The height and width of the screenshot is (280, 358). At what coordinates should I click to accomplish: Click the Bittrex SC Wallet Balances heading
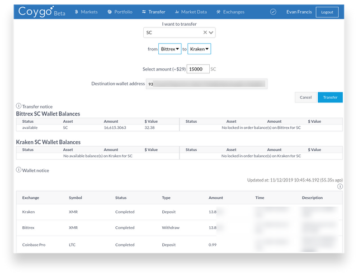48,114
